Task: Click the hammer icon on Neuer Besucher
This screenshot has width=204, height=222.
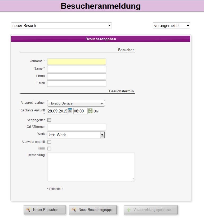Action: pos(28,210)
